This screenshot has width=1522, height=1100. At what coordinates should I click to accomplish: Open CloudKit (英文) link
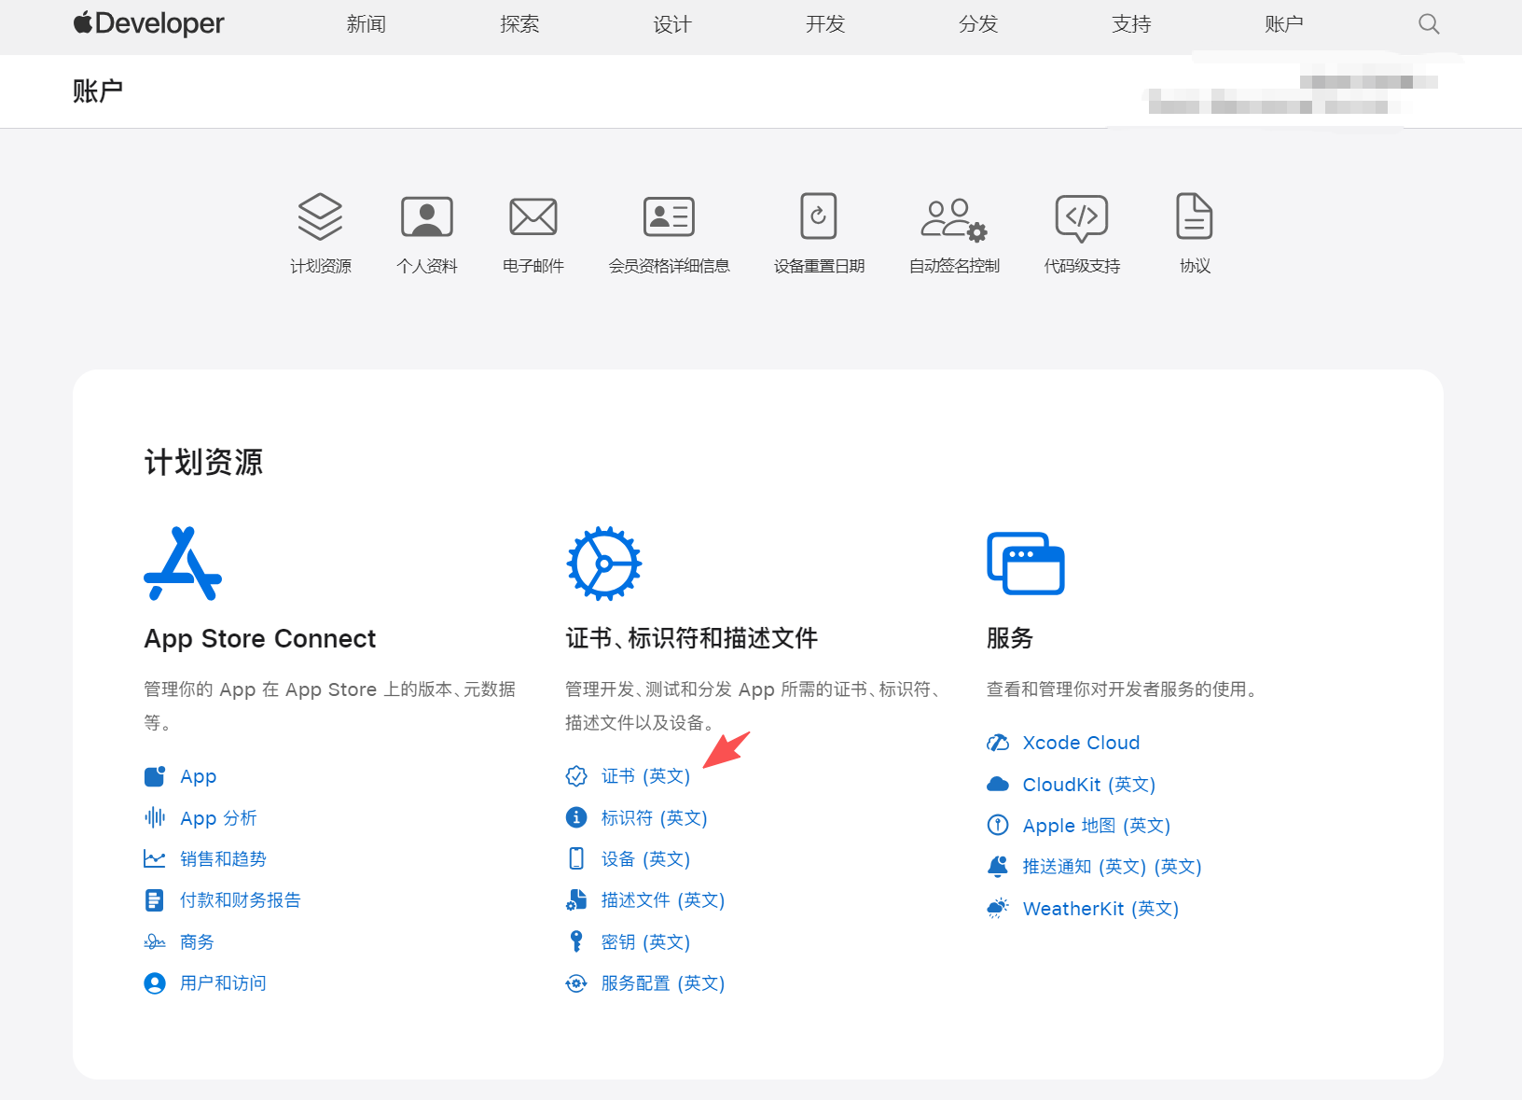coord(1089,784)
